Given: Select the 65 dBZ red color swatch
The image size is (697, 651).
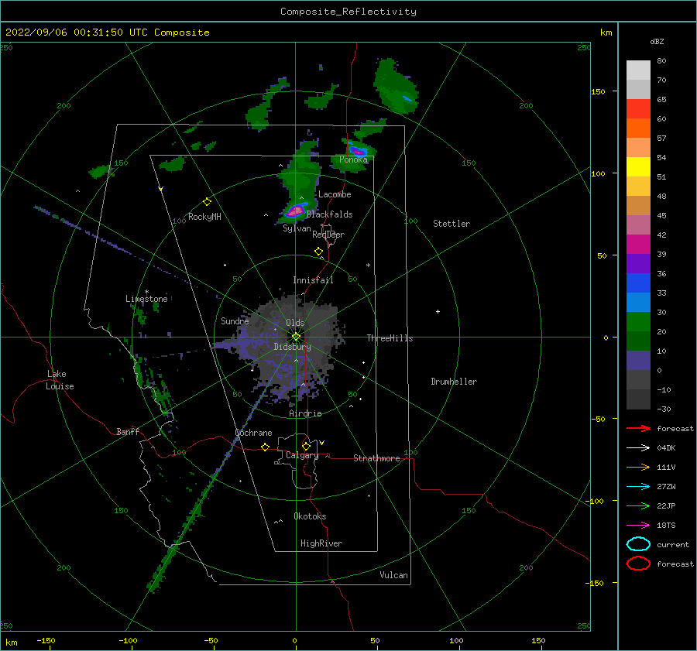Looking at the screenshot, I should [638, 109].
